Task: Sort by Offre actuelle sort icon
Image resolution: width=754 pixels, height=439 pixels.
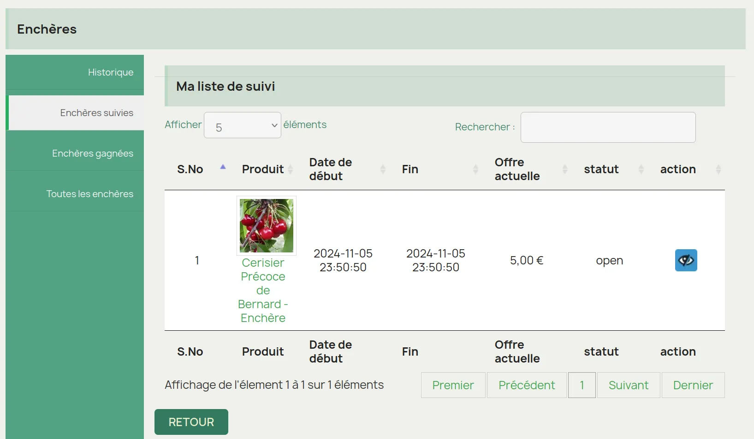Action: pos(565,170)
